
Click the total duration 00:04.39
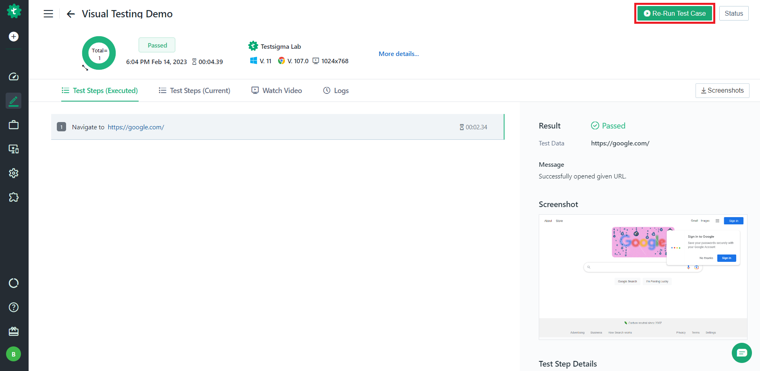tap(211, 62)
